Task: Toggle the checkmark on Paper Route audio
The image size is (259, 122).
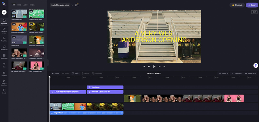Action: tap(25, 43)
